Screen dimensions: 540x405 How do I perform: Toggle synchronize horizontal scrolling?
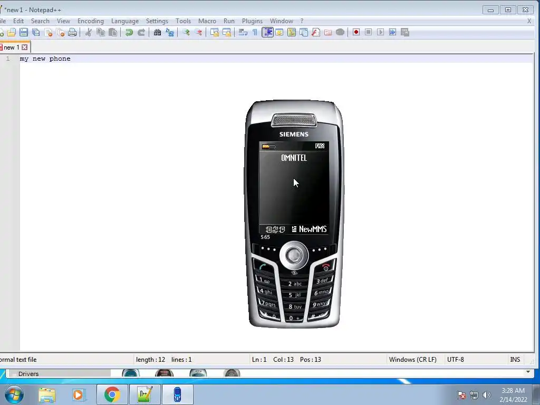(227, 32)
